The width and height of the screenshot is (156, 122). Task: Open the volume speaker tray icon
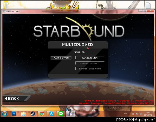point(141,114)
